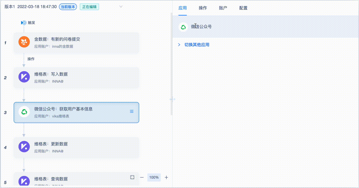Click the 微信公众号 app icon in right panel
The image size is (359, 188).
[184, 27]
